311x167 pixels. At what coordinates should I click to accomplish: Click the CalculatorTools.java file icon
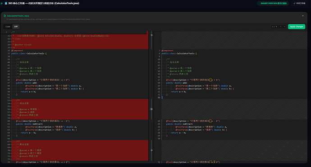(x=5, y=16)
